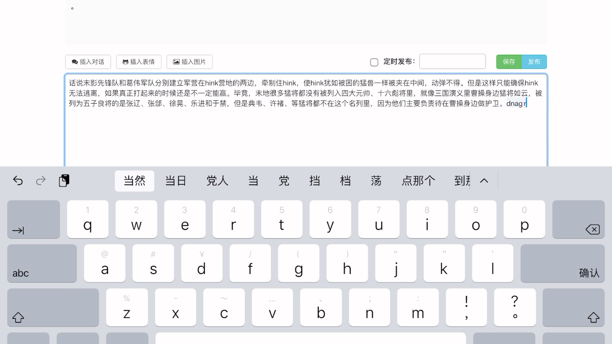Select candidate character 档

(346, 181)
